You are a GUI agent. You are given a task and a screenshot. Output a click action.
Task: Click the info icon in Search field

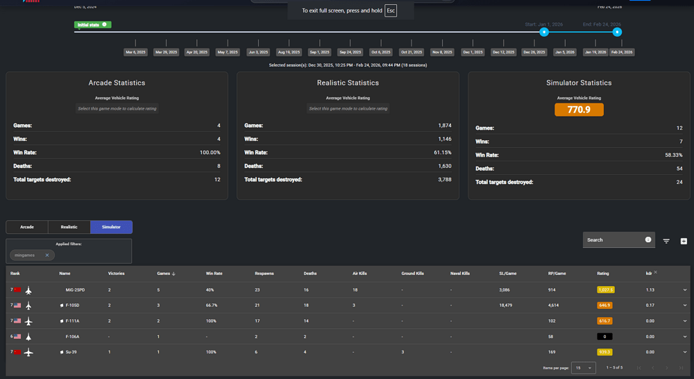click(x=648, y=239)
